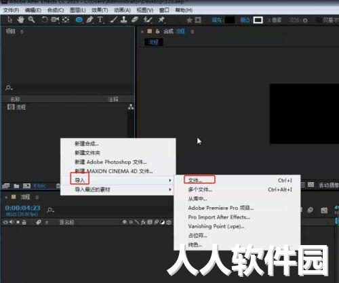Open the white Stroke color swatch
The height and width of the screenshot is (283, 339).
tap(258, 20)
